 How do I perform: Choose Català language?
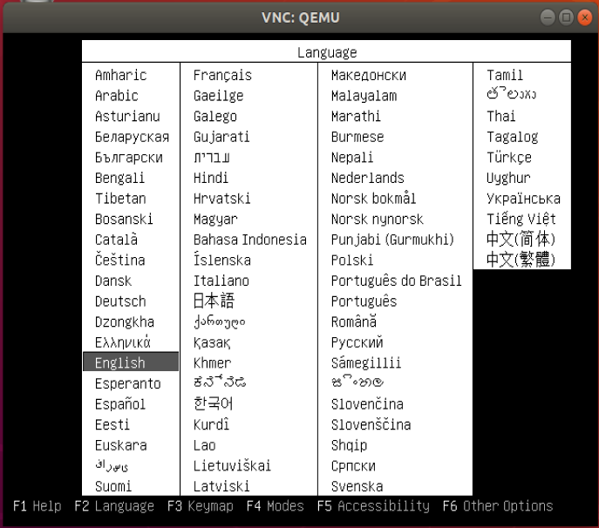pyautogui.click(x=116, y=240)
